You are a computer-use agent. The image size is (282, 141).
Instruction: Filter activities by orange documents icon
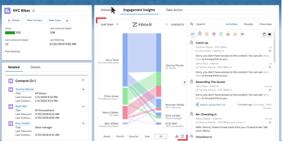click(207, 34)
